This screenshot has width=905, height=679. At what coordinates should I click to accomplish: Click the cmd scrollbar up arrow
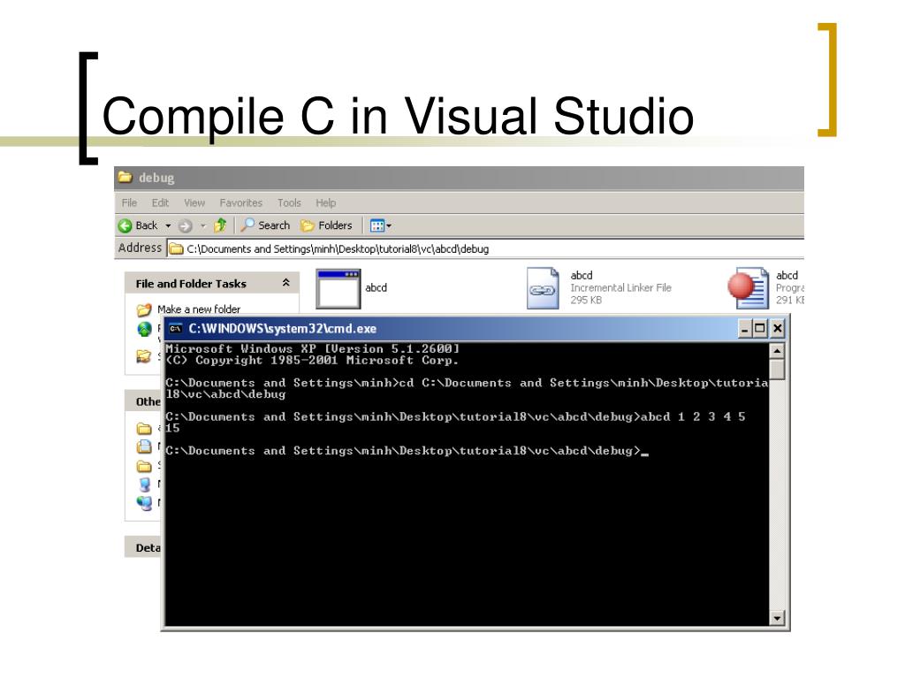(777, 350)
